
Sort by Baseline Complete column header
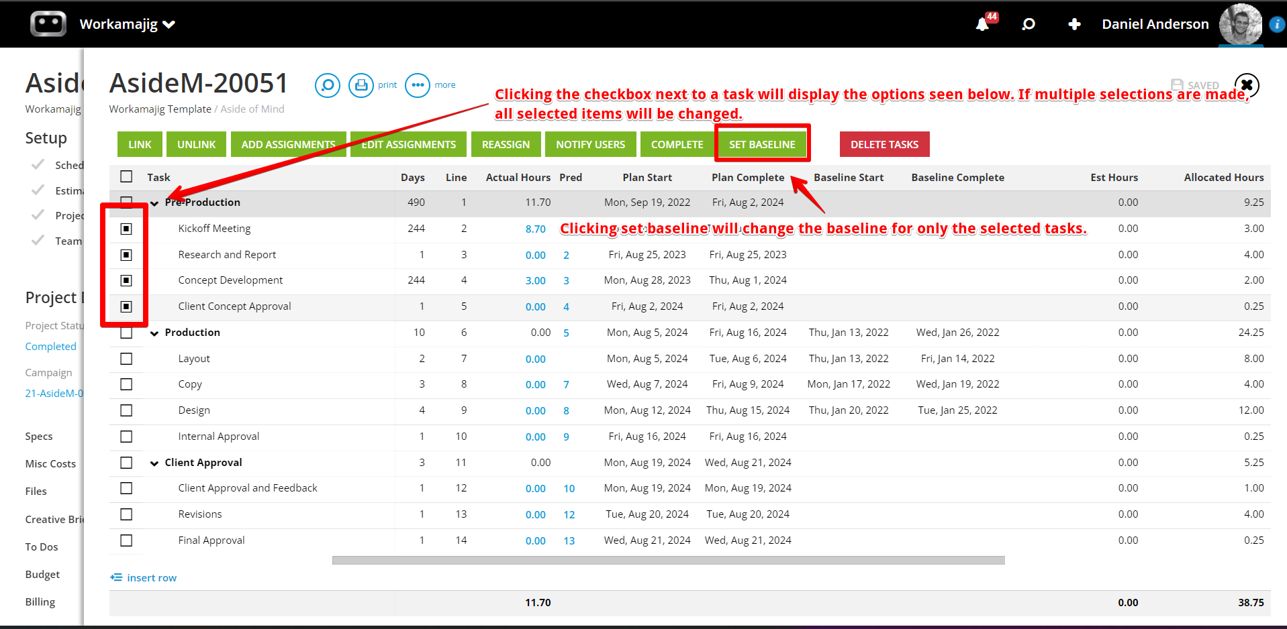957,177
